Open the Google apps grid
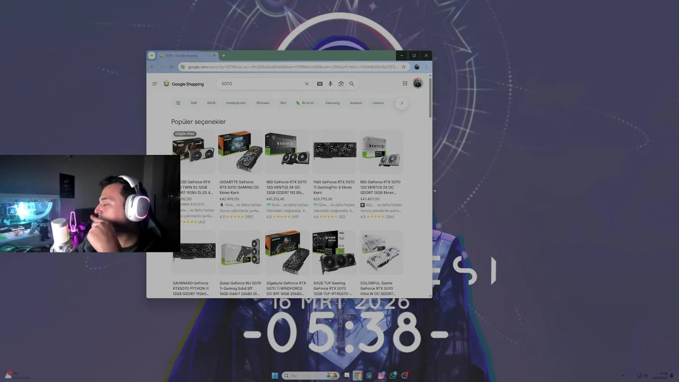 [405, 83]
